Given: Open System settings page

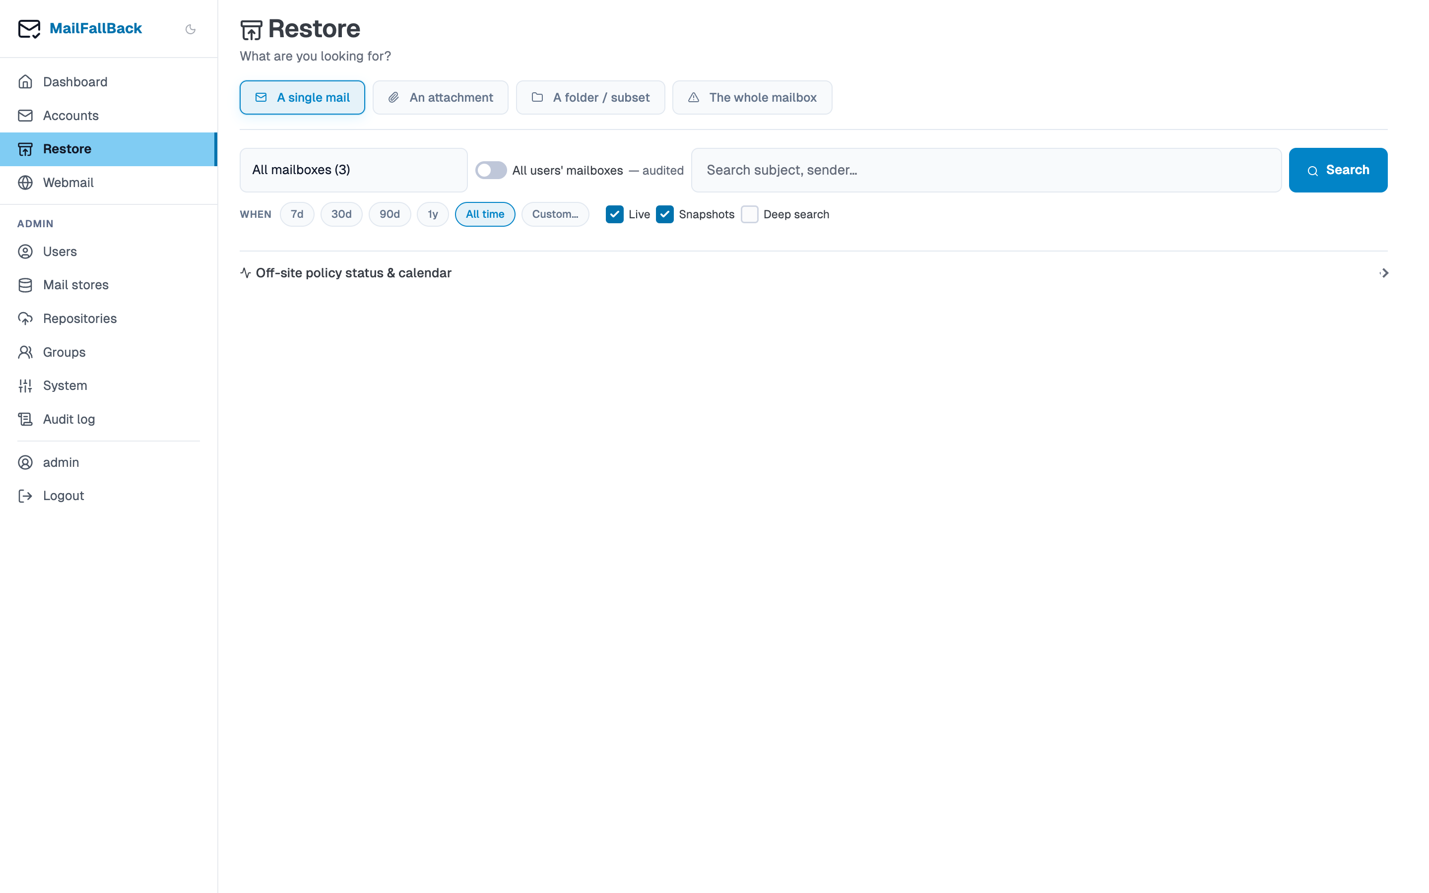Looking at the screenshot, I should pyautogui.click(x=109, y=385).
